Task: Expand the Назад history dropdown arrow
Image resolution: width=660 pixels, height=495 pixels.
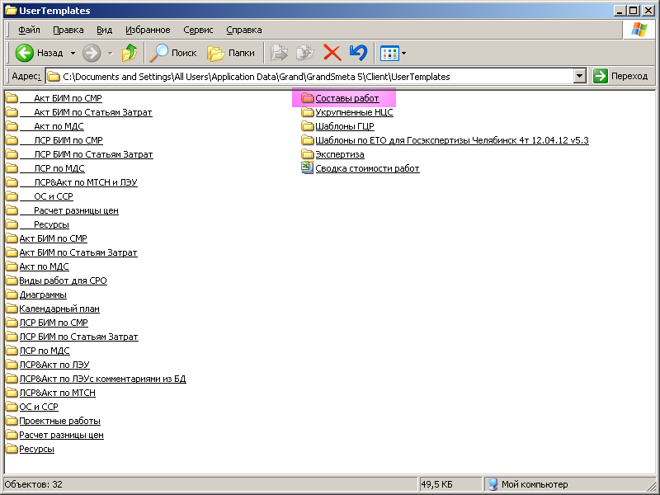Action: tap(73, 53)
